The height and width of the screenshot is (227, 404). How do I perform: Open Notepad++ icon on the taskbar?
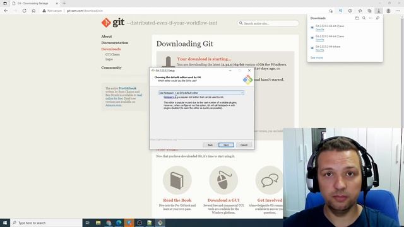tap(150, 223)
